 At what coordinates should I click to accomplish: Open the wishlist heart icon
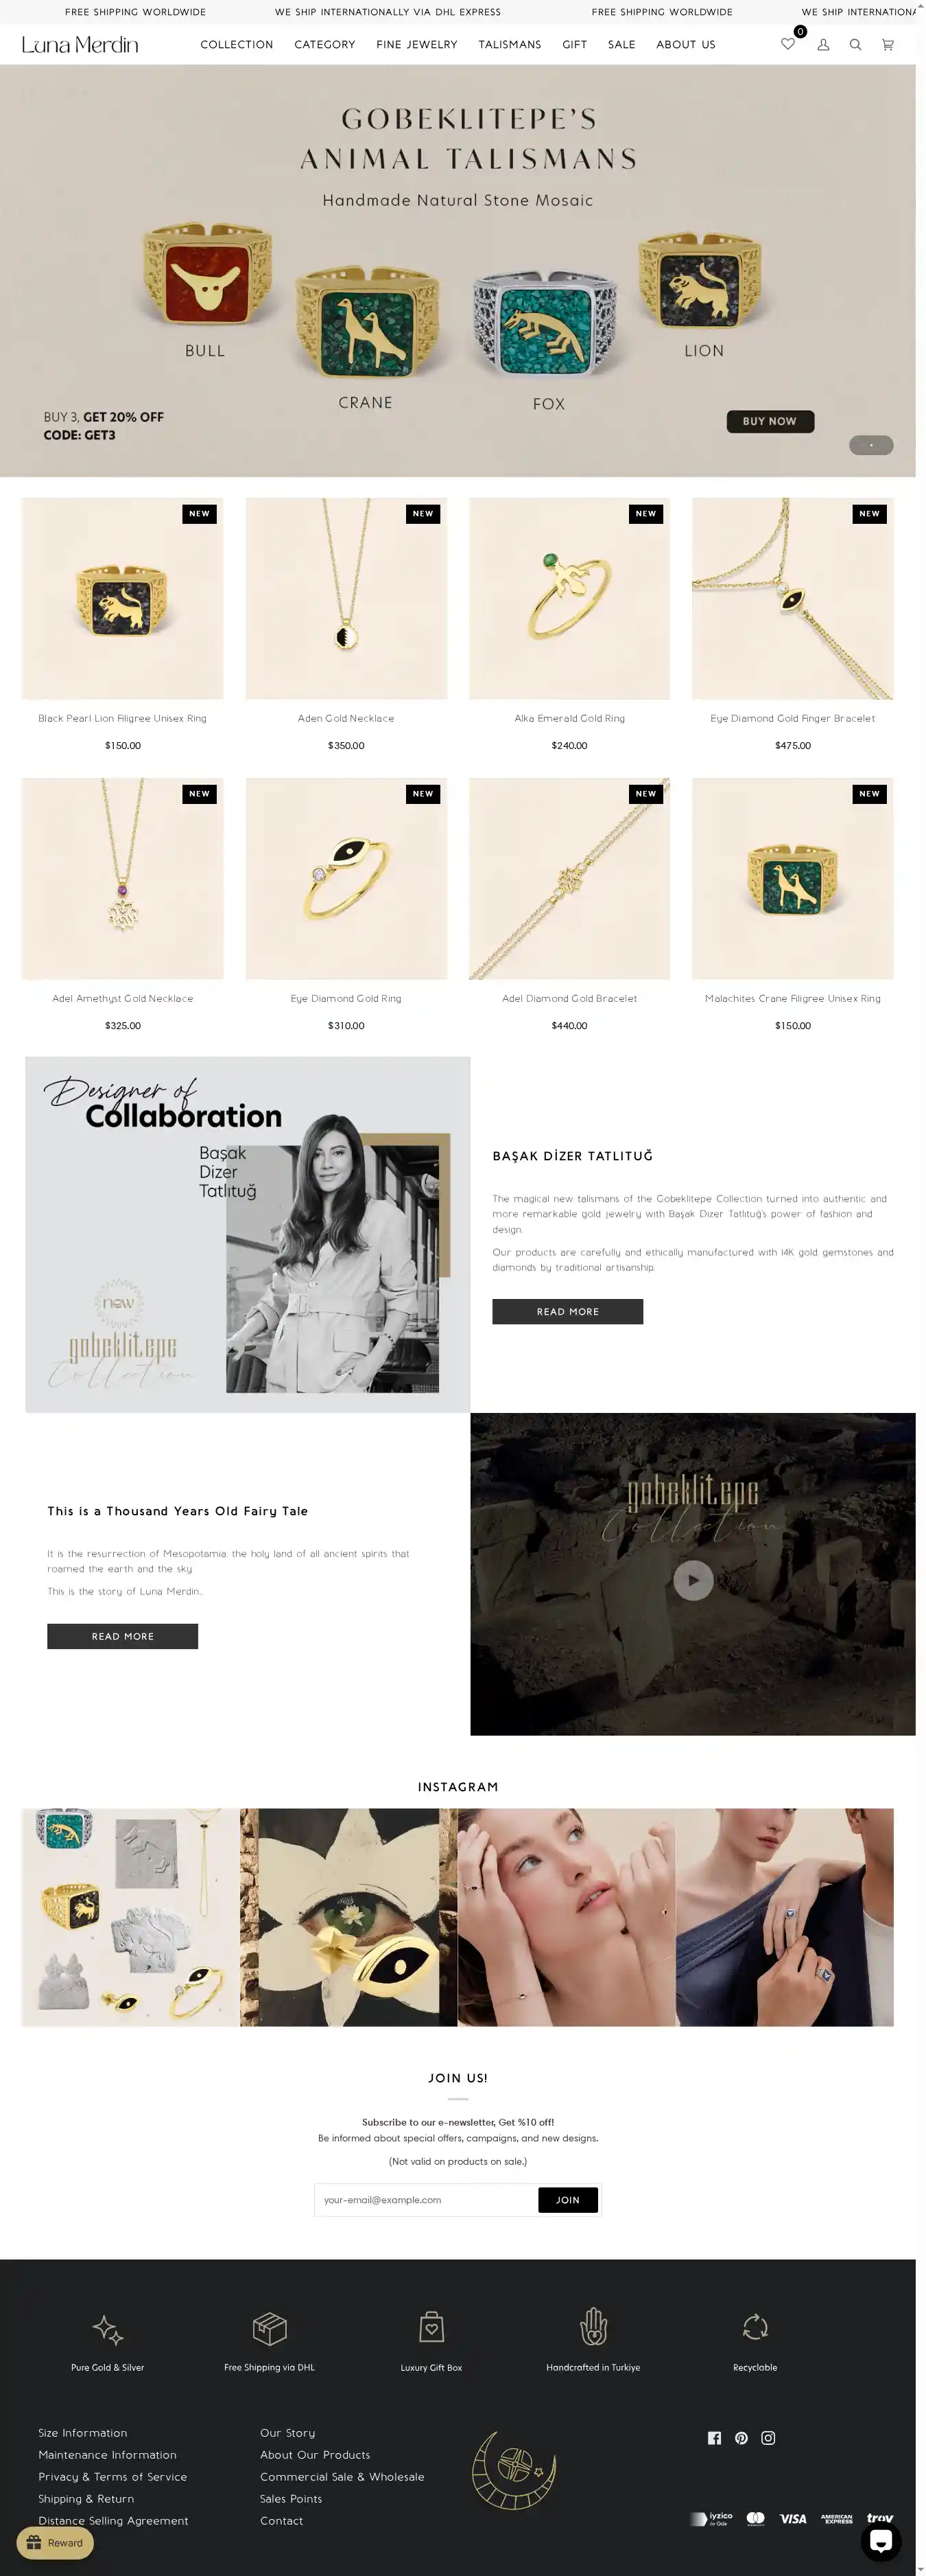click(788, 44)
